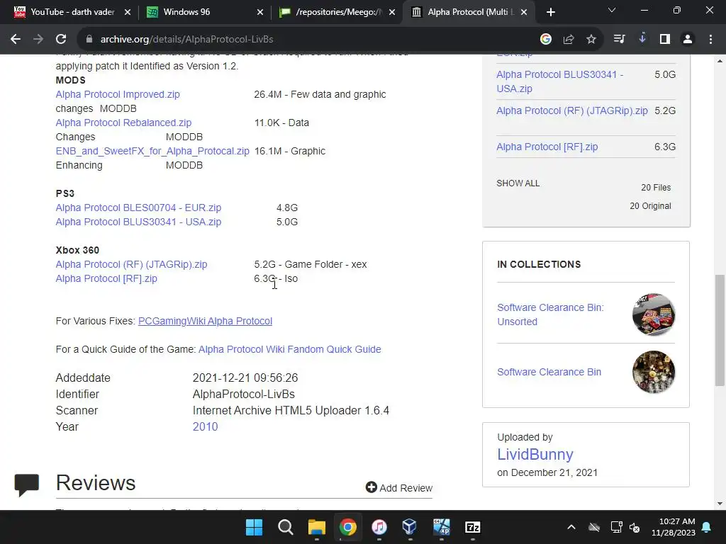Select the Alpha Protocol archive tab
Screen dimensions: 726x544
coord(468,12)
